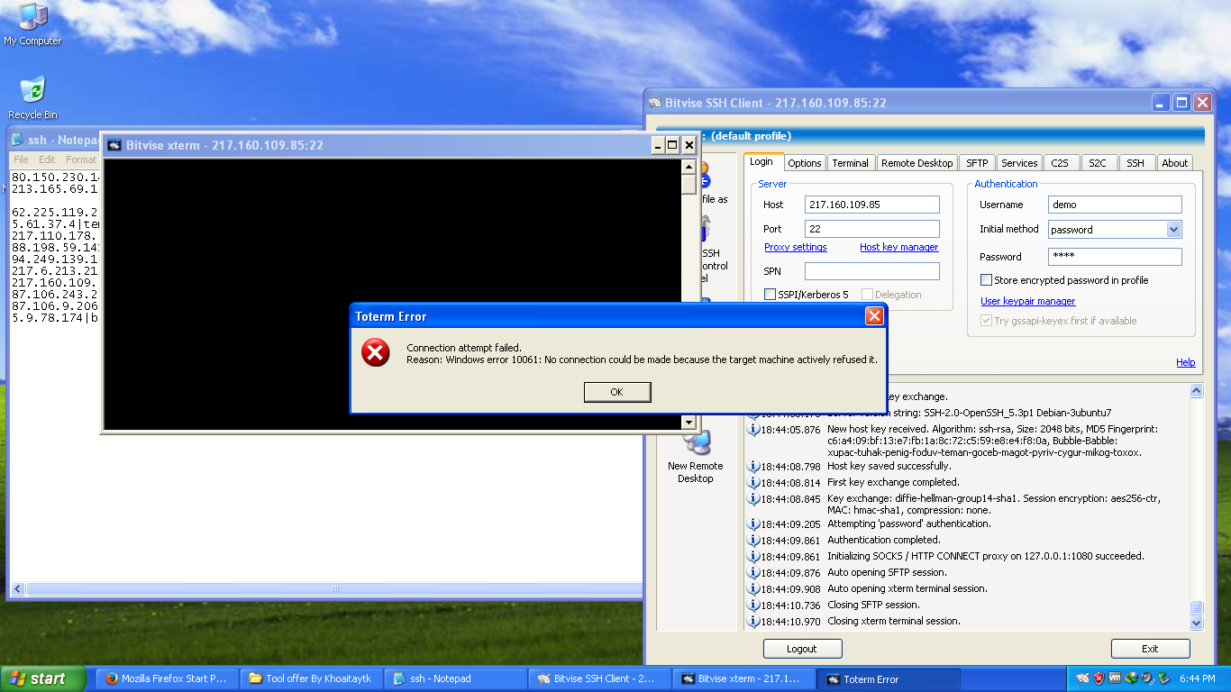Open the Windows Start menu

[43, 678]
